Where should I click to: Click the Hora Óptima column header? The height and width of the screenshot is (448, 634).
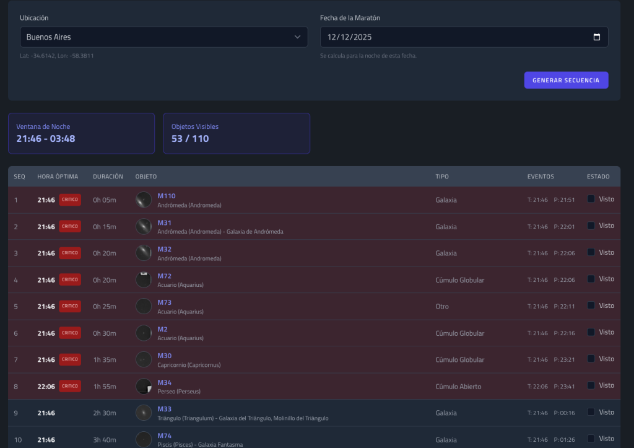pos(58,177)
